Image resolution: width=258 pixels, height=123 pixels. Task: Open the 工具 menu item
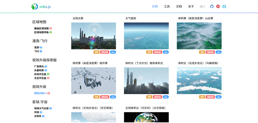(x=167, y=6)
